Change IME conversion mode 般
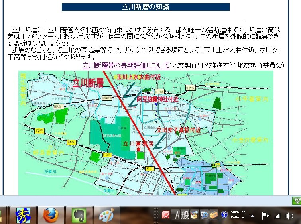This screenshot has height=224, width=301. click(185, 215)
